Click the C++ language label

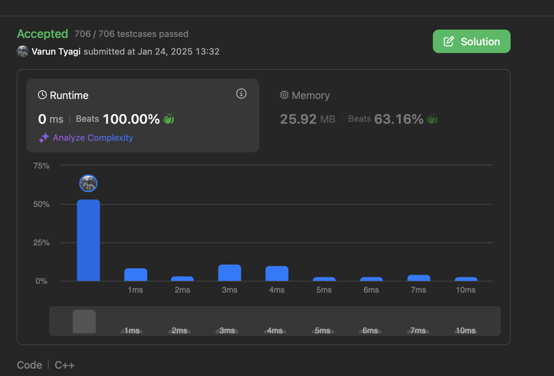65,365
